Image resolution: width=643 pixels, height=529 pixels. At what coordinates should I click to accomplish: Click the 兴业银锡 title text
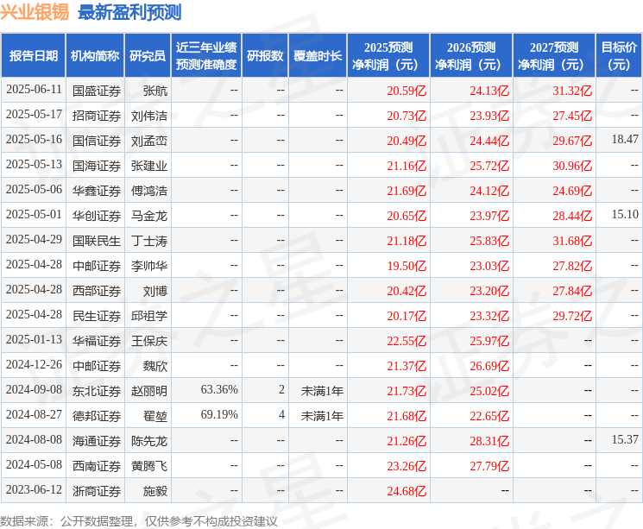[x=35, y=12]
